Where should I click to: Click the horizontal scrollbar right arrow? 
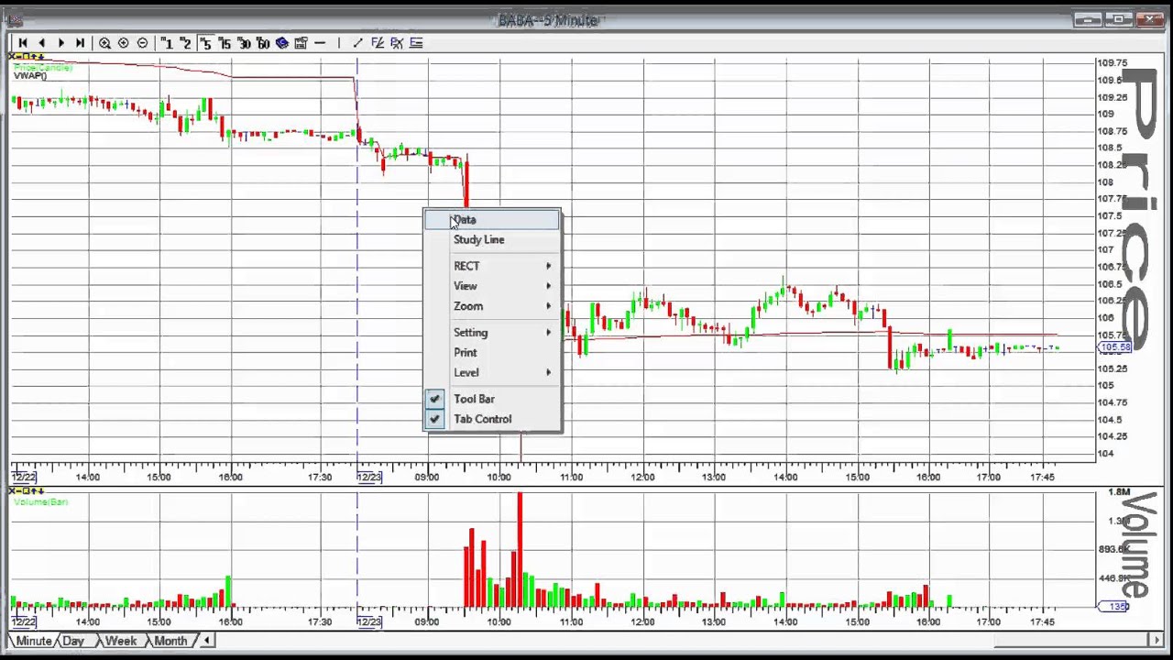coord(1157,641)
